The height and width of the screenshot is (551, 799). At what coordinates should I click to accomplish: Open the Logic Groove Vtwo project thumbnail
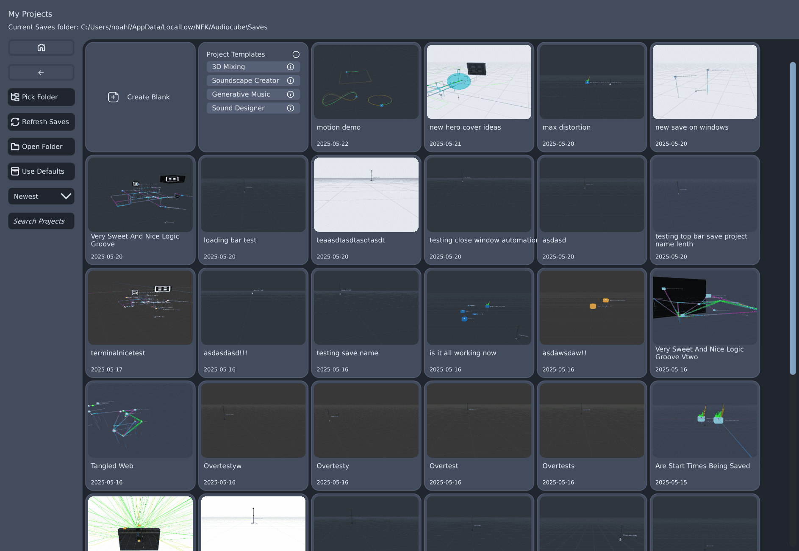click(705, 308)
